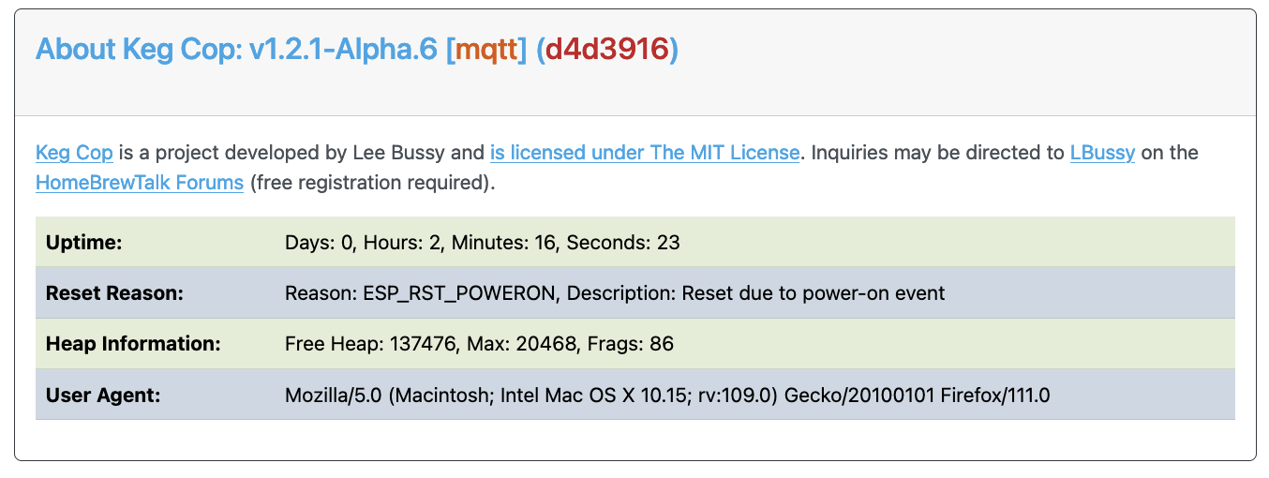Click the '(free registration required)' note

(x=371, y=183)
